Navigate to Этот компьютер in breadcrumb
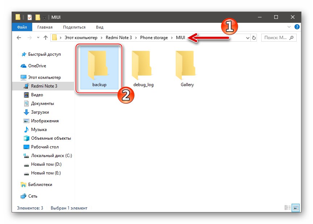 [81, 38]
